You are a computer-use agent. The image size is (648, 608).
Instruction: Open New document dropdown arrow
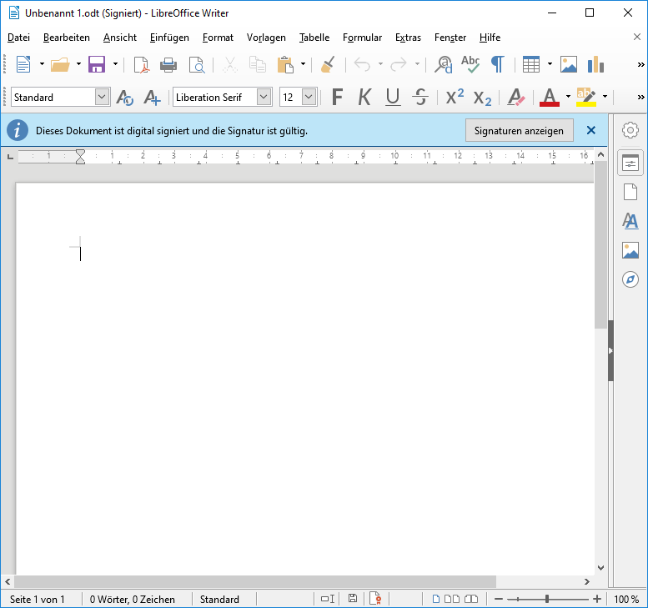[43, 64]
